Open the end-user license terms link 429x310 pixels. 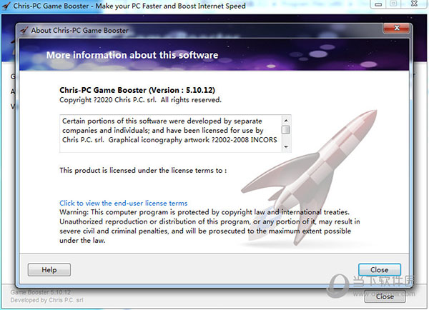pyautogui.click(x=124, y=203)
